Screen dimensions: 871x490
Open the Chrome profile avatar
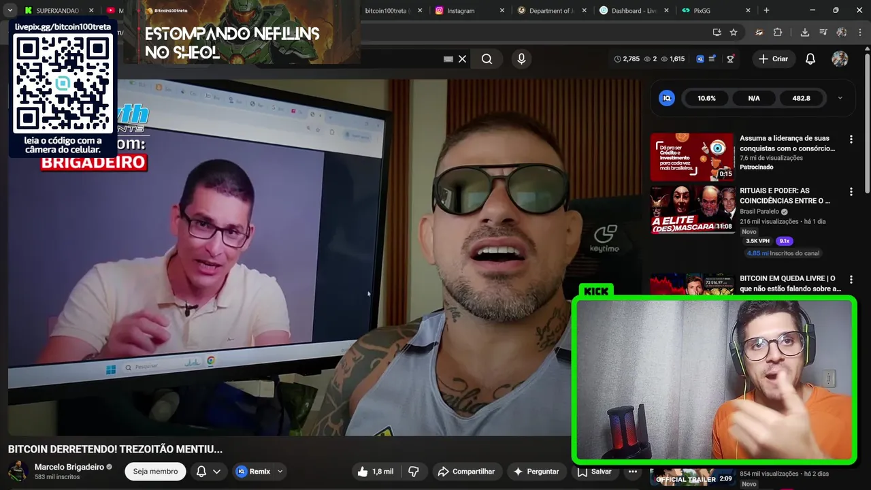click(x=842, y=32)
